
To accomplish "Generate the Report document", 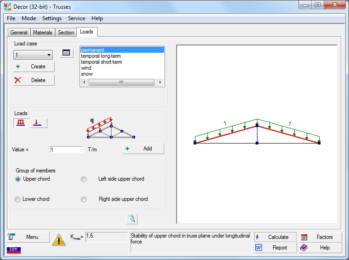I will [x=275, y=248].
